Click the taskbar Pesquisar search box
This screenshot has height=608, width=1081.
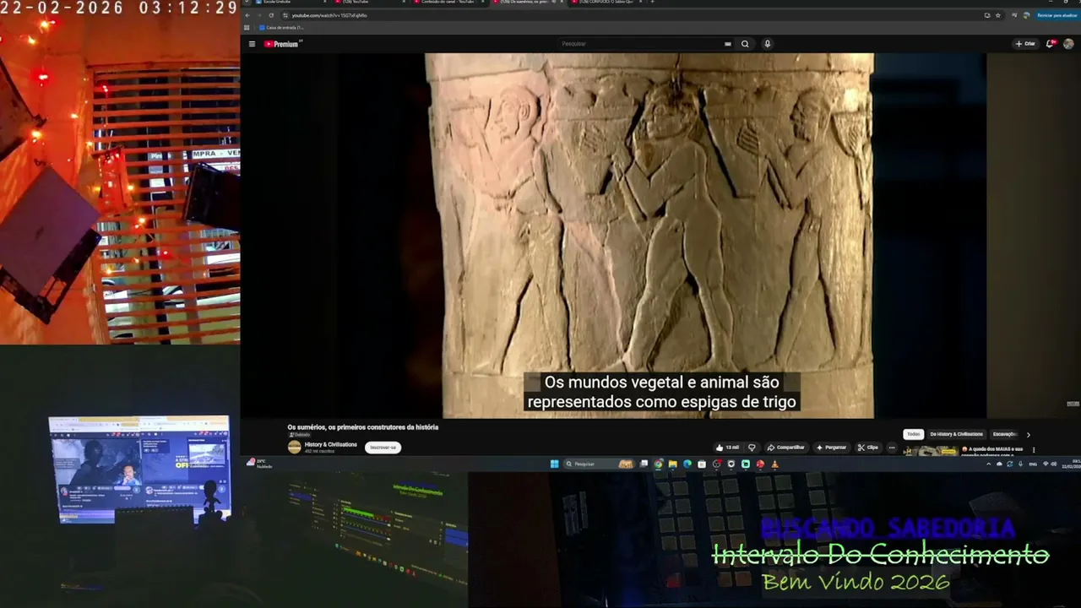[598, 464]
